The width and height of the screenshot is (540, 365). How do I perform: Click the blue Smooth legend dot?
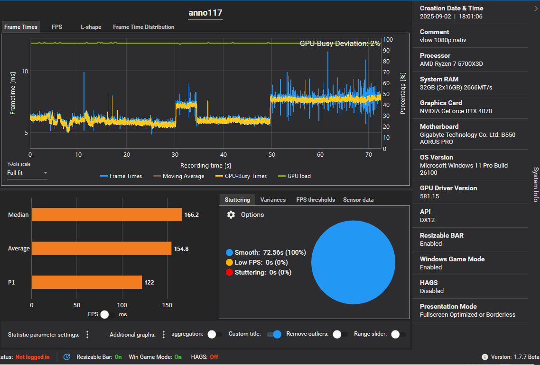click(x=229, y=253)
